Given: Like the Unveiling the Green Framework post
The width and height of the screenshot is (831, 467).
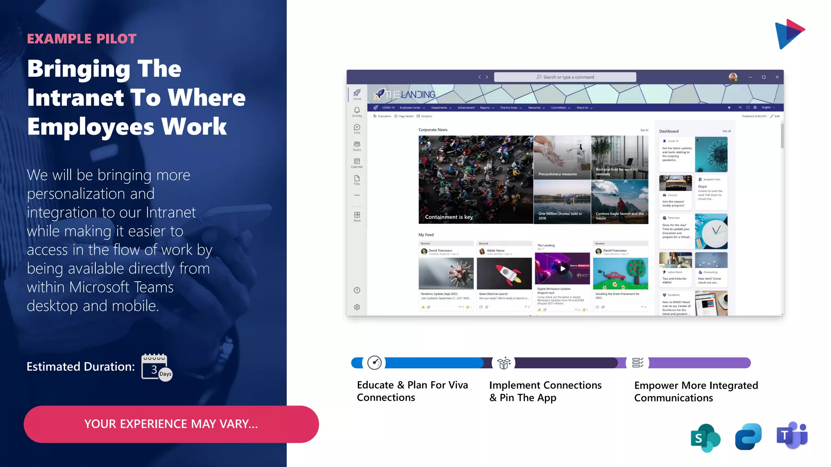Looking at the screenshot, I should pyautogui.click(x=597, y=307).
